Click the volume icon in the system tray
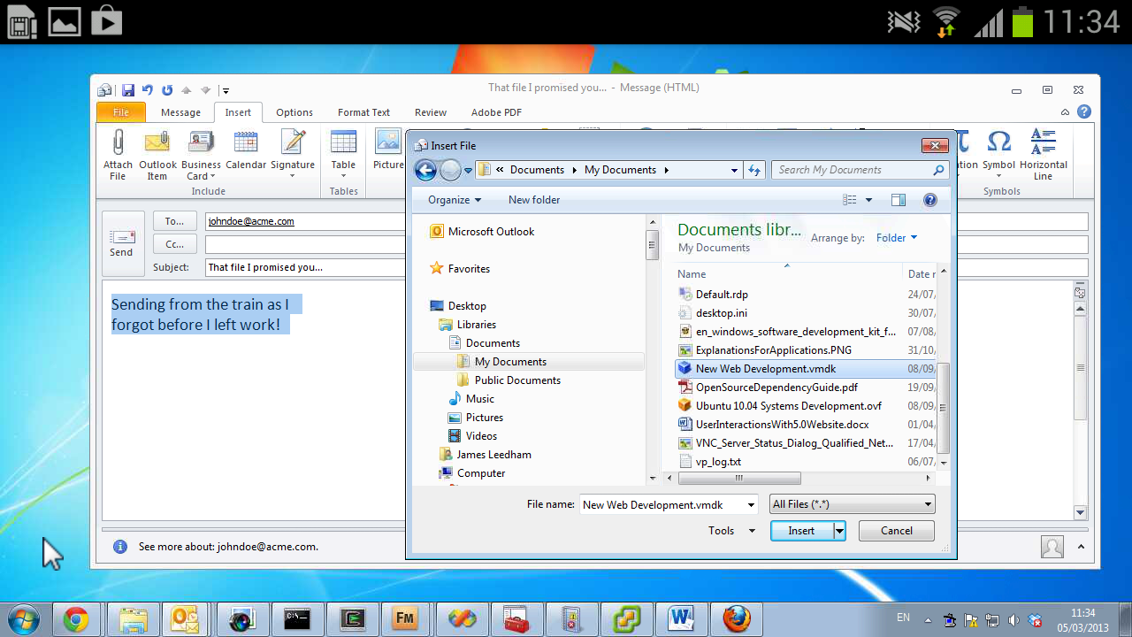1132x637 pixels. pyautogui.click(x=1013, y=620)
